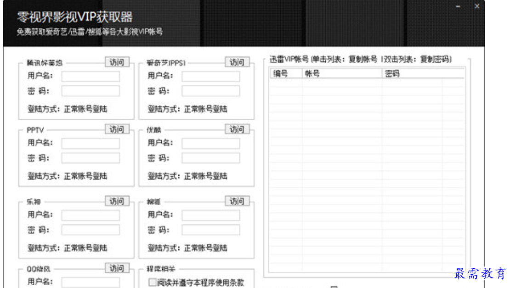
Task: Click the 优酷 密码 input box
Action: 211,158
